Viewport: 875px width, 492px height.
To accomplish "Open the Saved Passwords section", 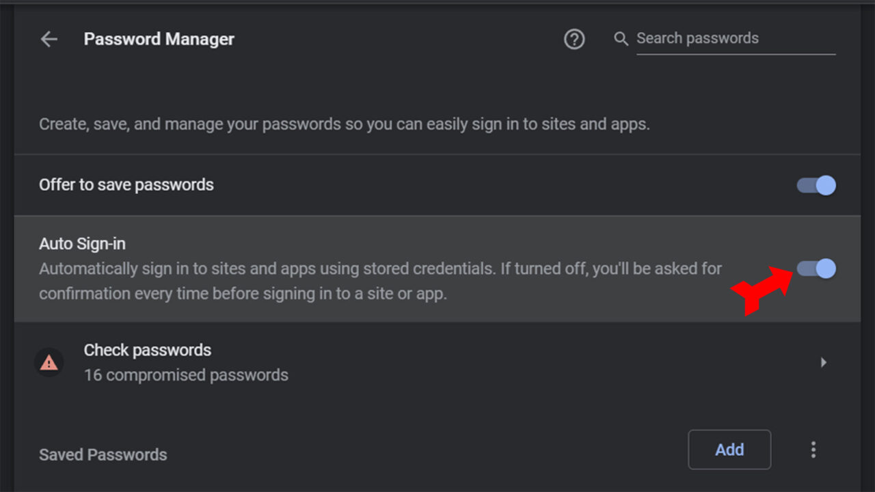I will (x=103, y=454).
